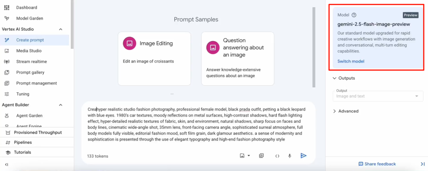Collapse the Vertex AI Studio menu group

61,29
